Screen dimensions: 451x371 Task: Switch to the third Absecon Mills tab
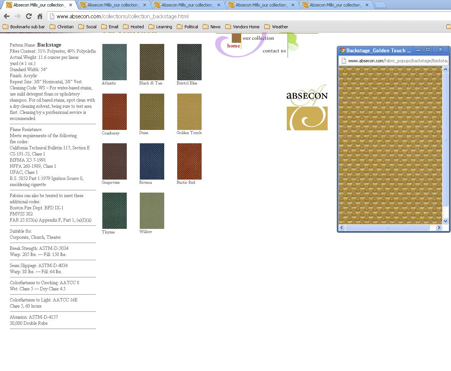click(x=188, y=5)
